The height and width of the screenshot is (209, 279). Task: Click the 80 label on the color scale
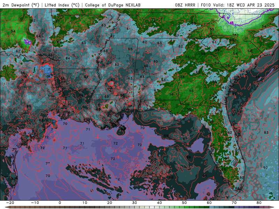(259, 203)
